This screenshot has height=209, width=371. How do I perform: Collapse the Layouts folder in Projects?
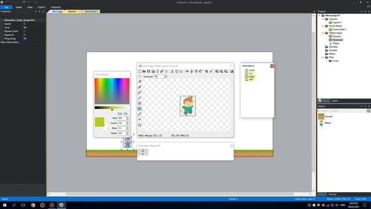(323, 19)
